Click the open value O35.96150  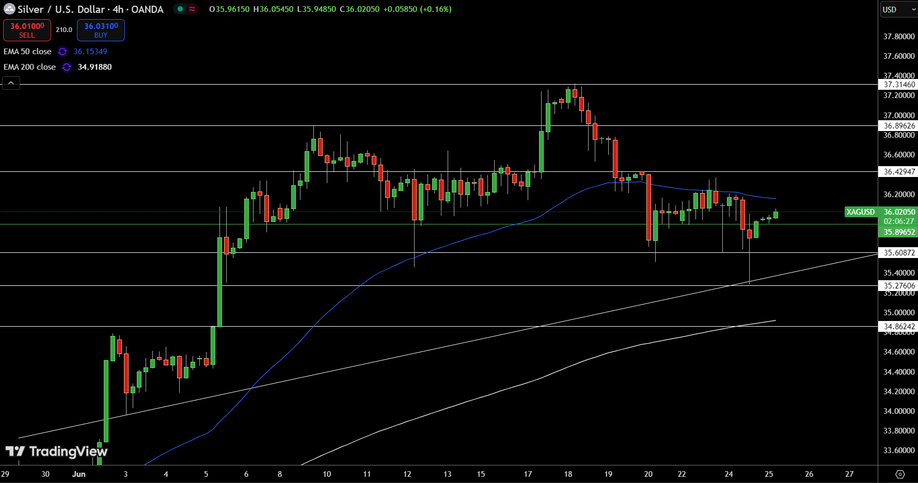229,9
